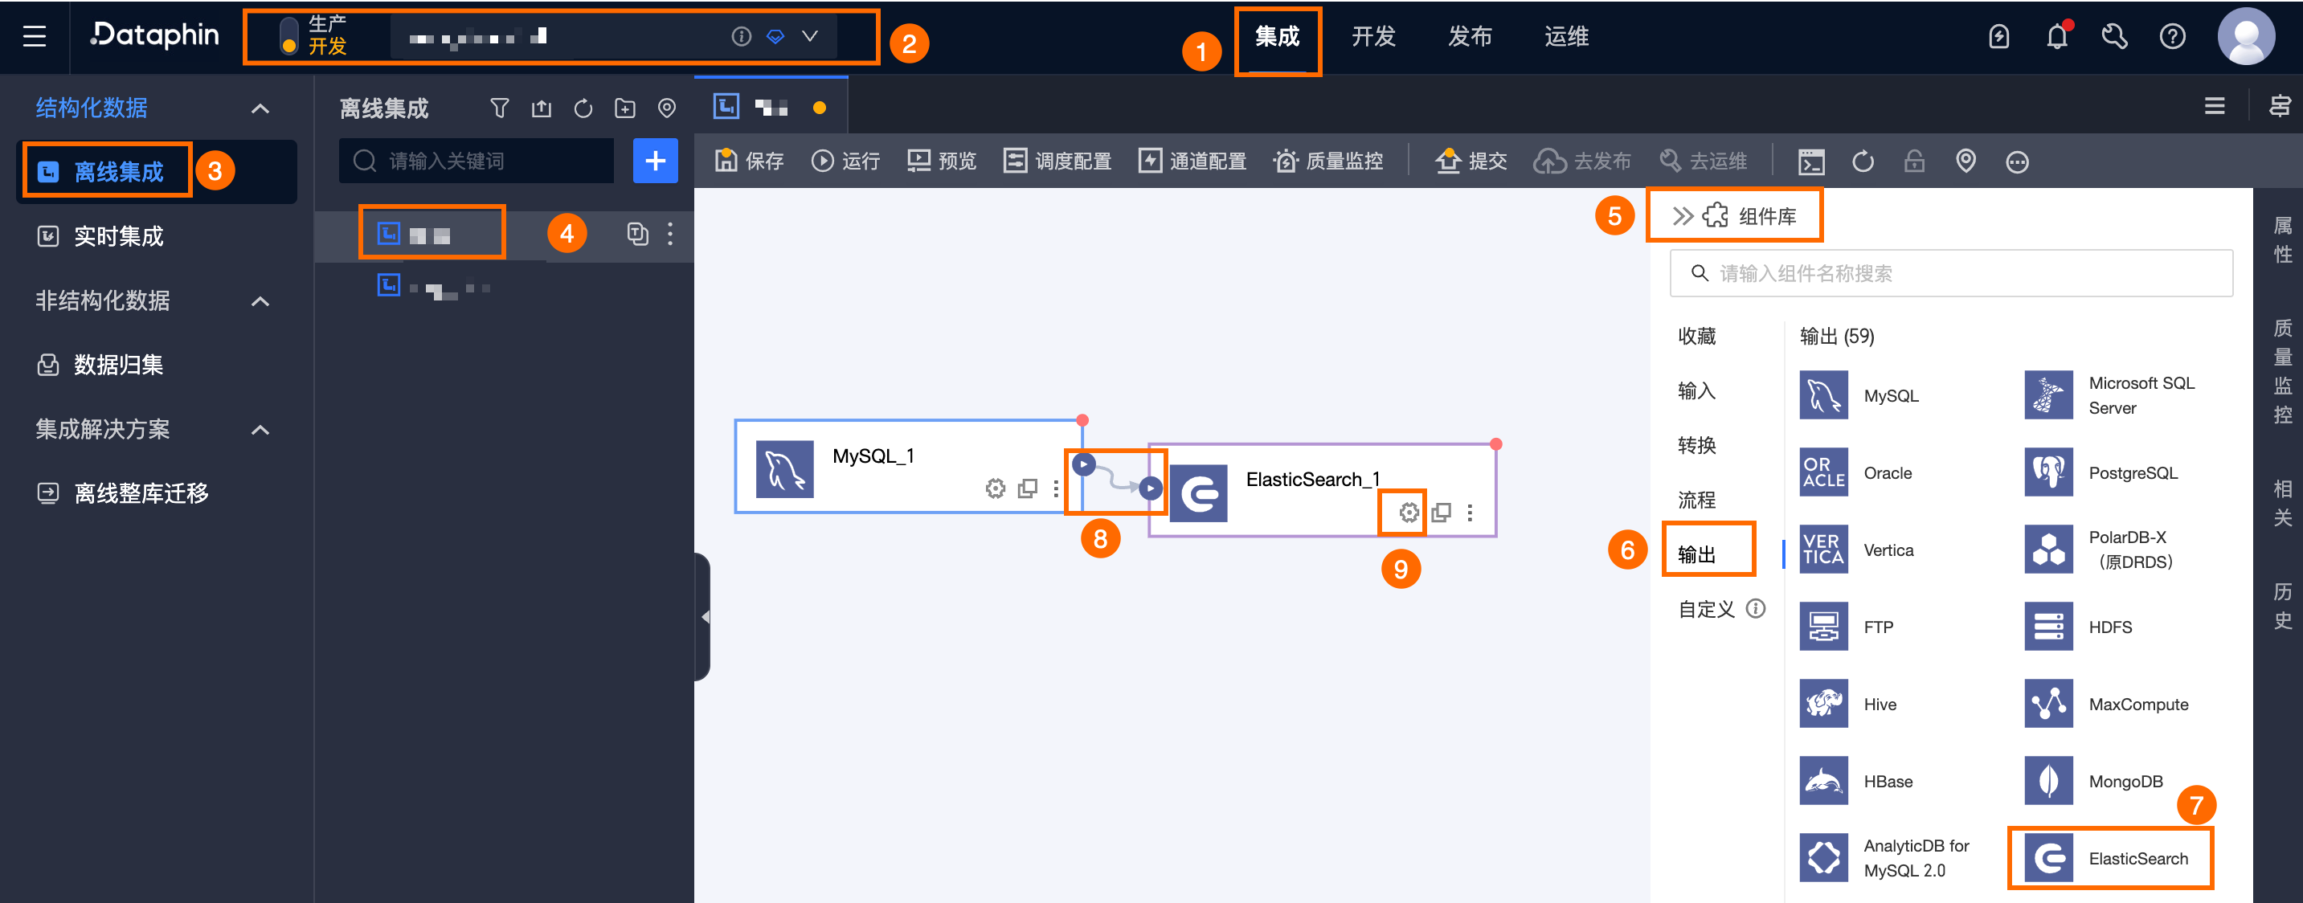Collapse the 结构化数据 section
The height and width of the screenshot is (903, 2303).
(x=260, y=108)
